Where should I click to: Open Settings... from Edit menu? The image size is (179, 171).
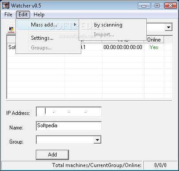(x=49, y=38)
